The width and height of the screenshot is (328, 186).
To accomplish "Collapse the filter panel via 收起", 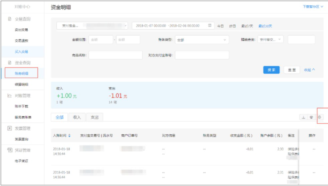I will (x=309, y=70).
